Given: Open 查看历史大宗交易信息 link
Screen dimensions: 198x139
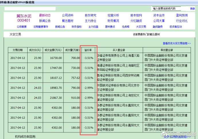Looking at the screenshot, I should (x=177, y=43).
